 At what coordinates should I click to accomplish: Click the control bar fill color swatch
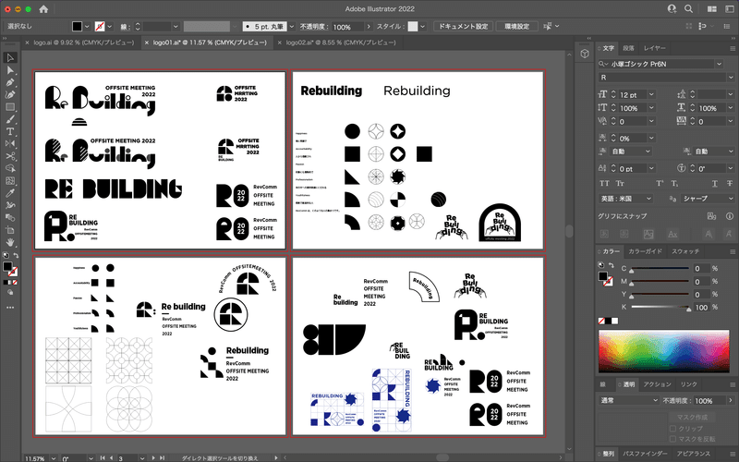[77, 27]
